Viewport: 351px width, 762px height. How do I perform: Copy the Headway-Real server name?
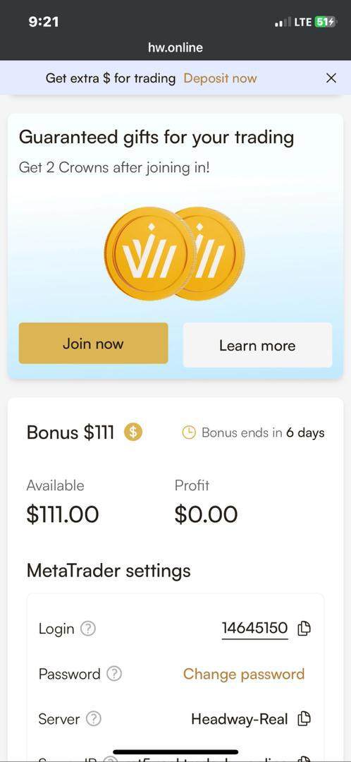[304, 718]
